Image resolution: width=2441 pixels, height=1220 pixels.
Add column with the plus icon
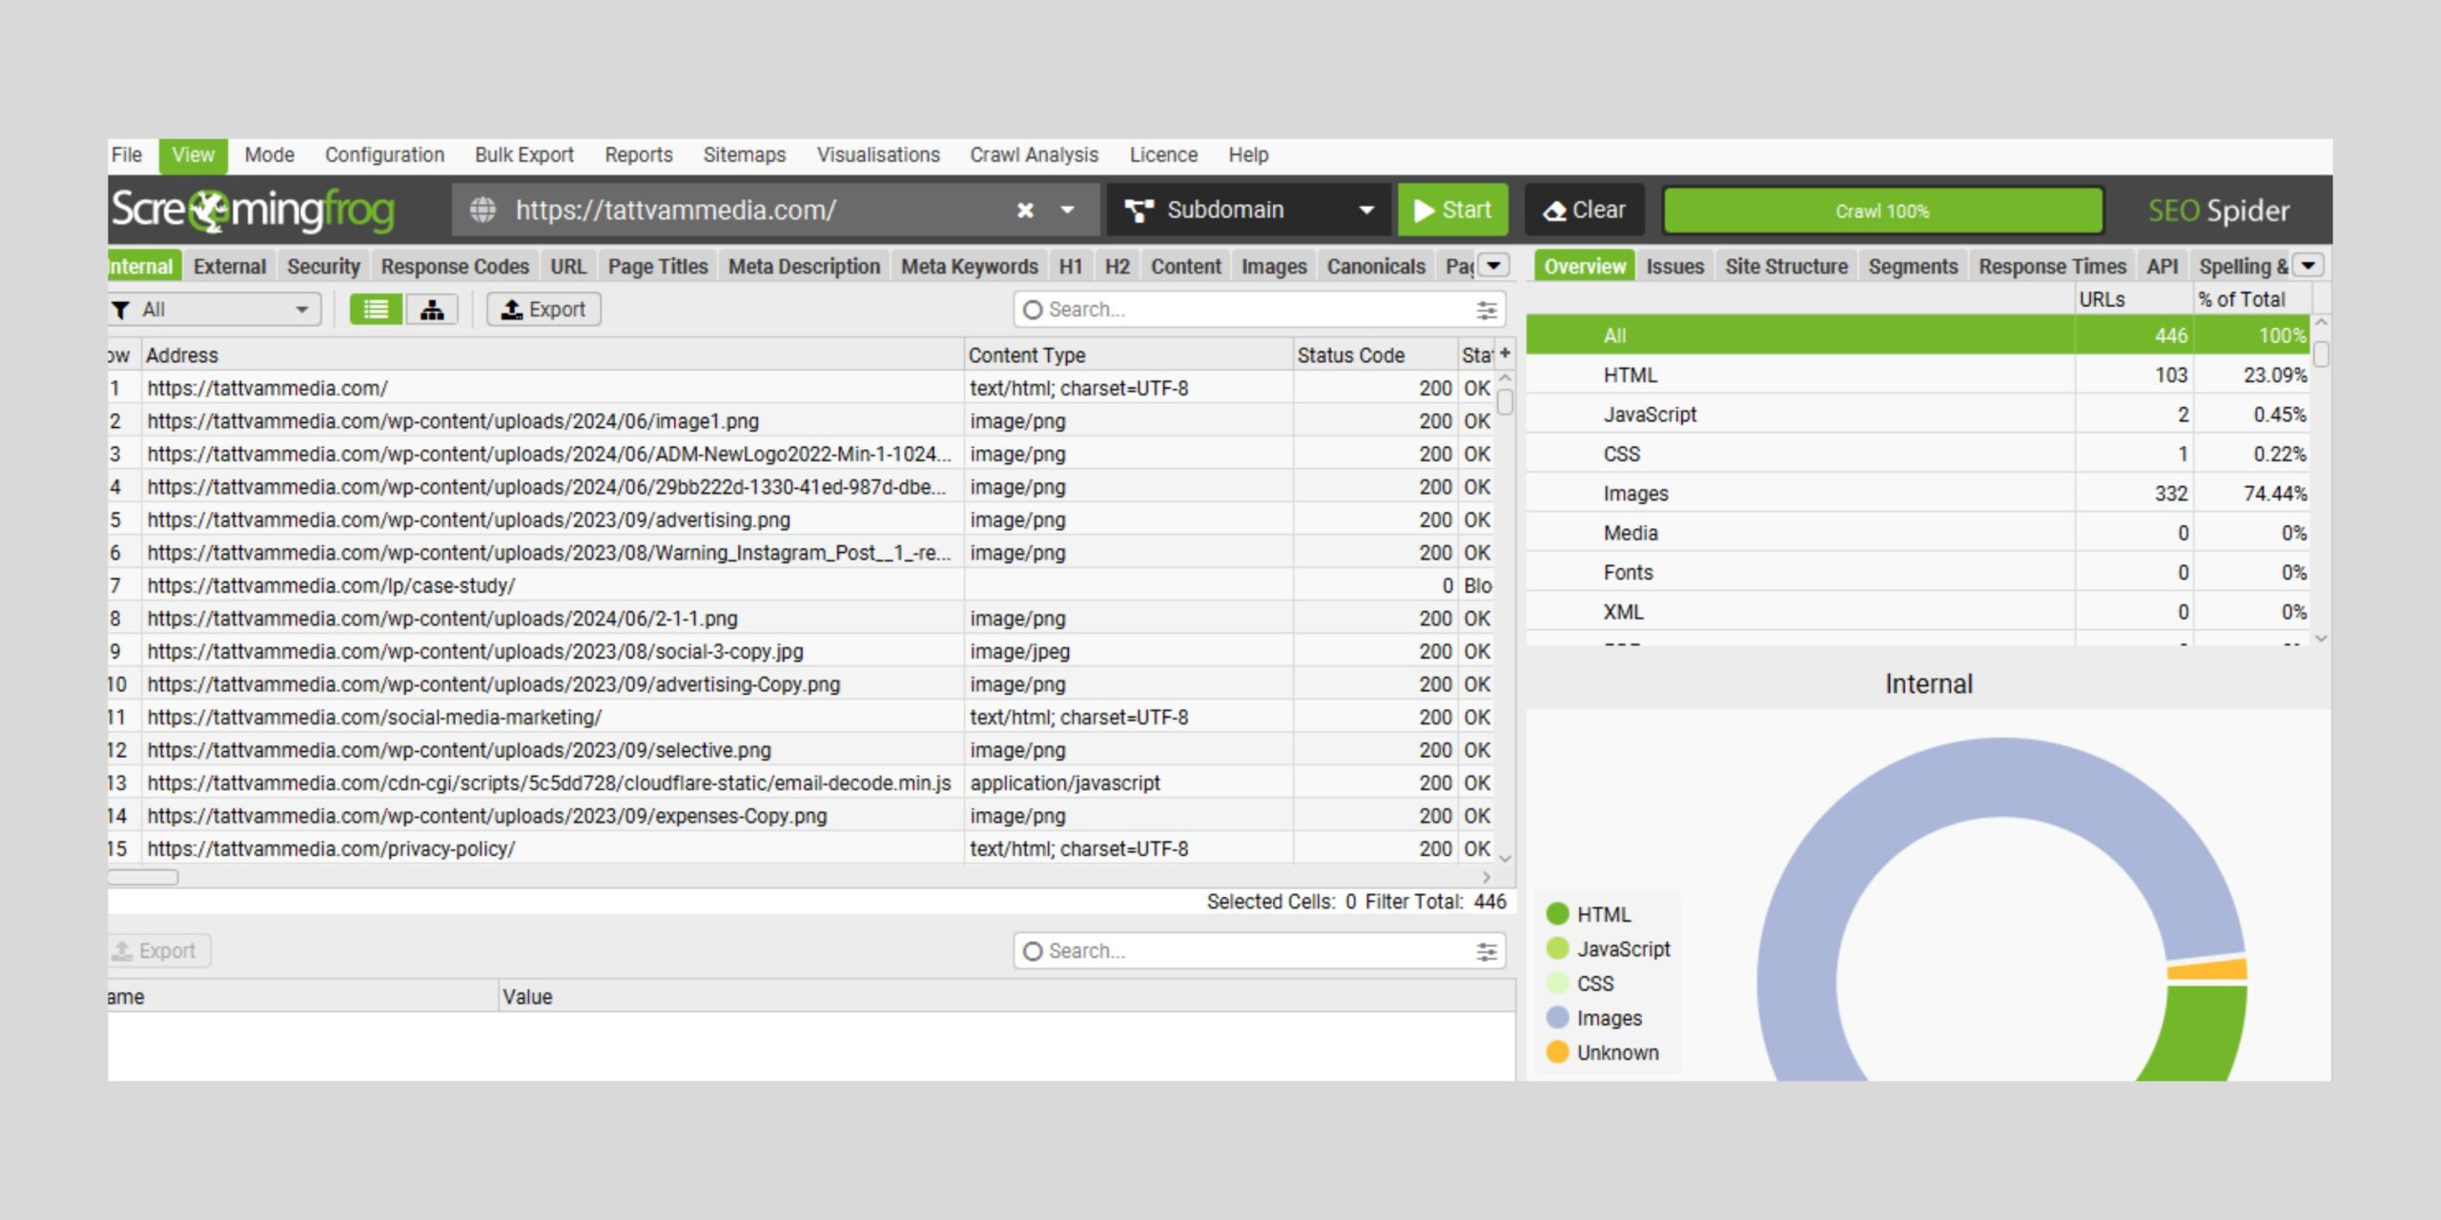(x=1506, y=354)
